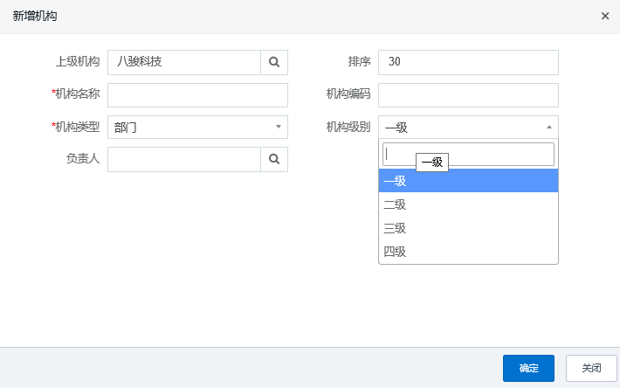Click the 负责人 input box

click(x=183, y=159)
